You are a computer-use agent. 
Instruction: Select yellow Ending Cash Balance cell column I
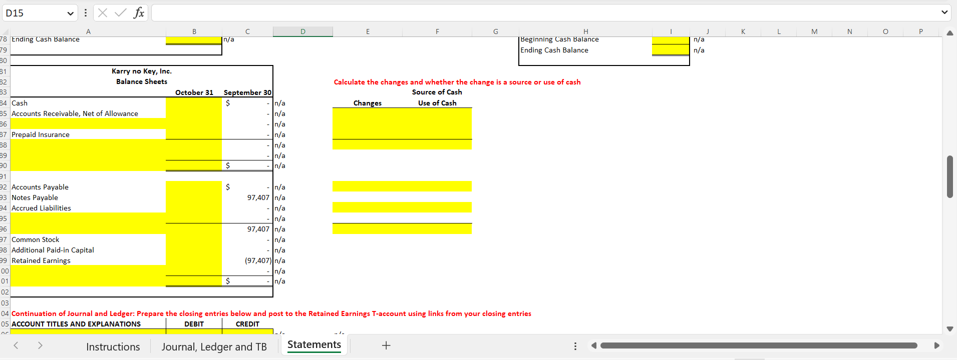[671, 50]
